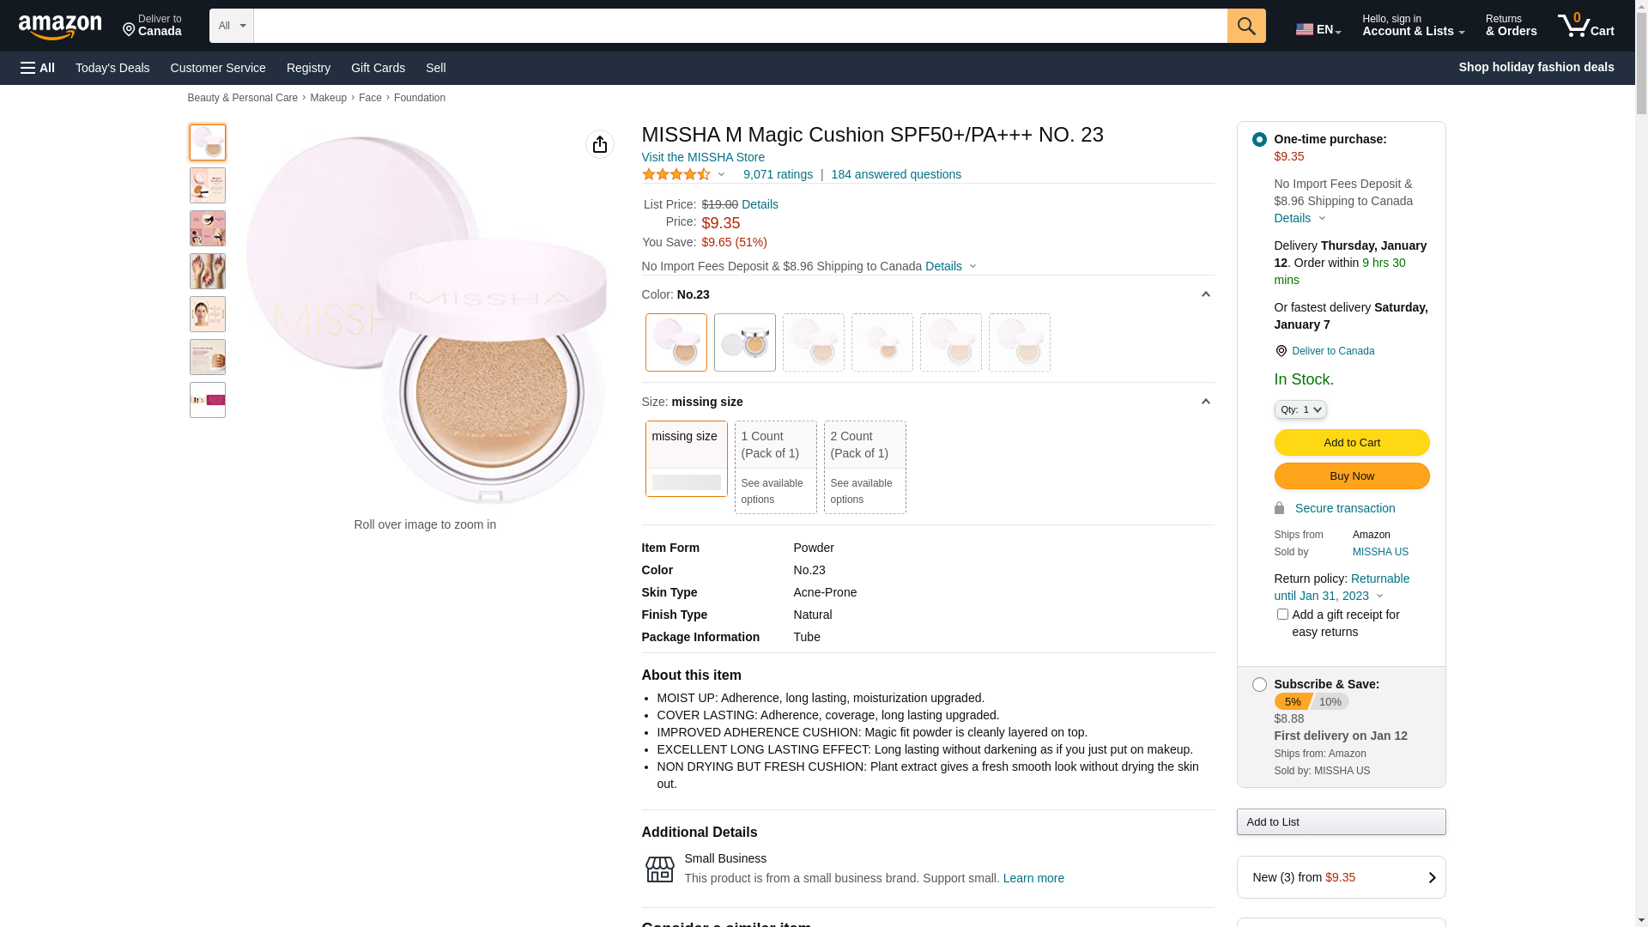Open the All hamburger menu
1648x927 pixels.
point(38,68)
